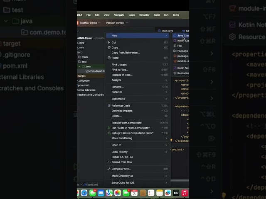
Task: Open Safari from the Dock
Action: coord(84,193)
